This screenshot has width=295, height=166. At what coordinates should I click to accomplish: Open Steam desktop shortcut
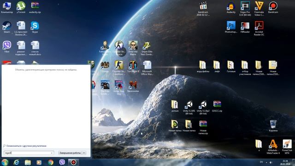(7, 27)
